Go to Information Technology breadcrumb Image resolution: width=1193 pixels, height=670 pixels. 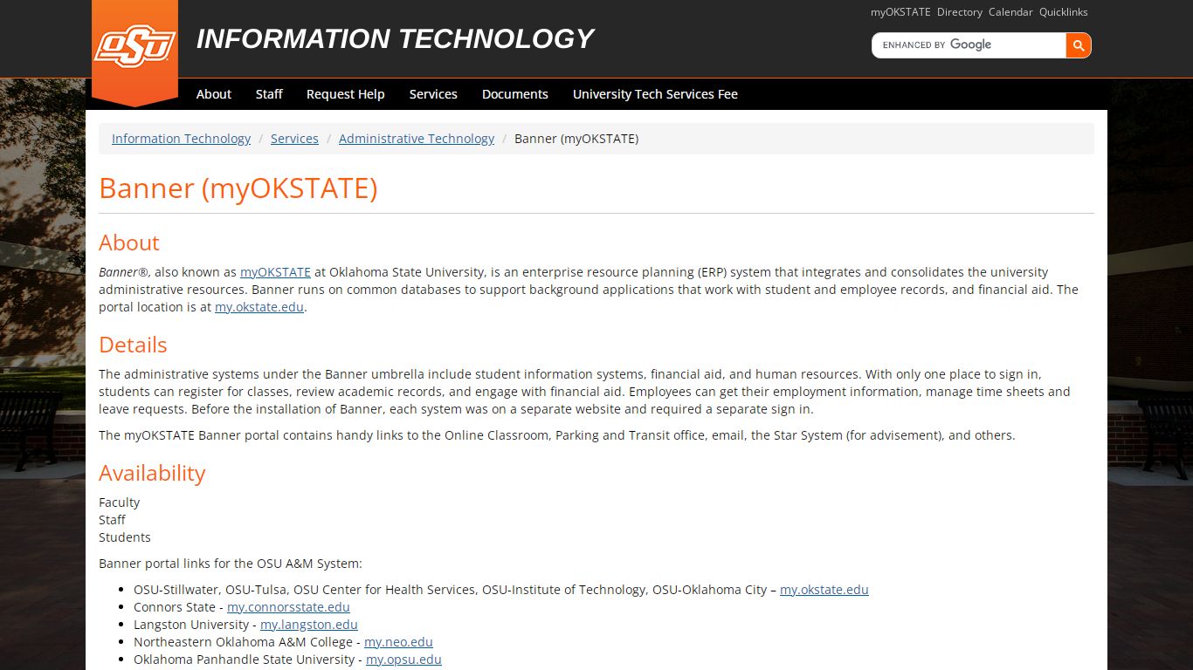pyautogui.click(x=181, y=139)
